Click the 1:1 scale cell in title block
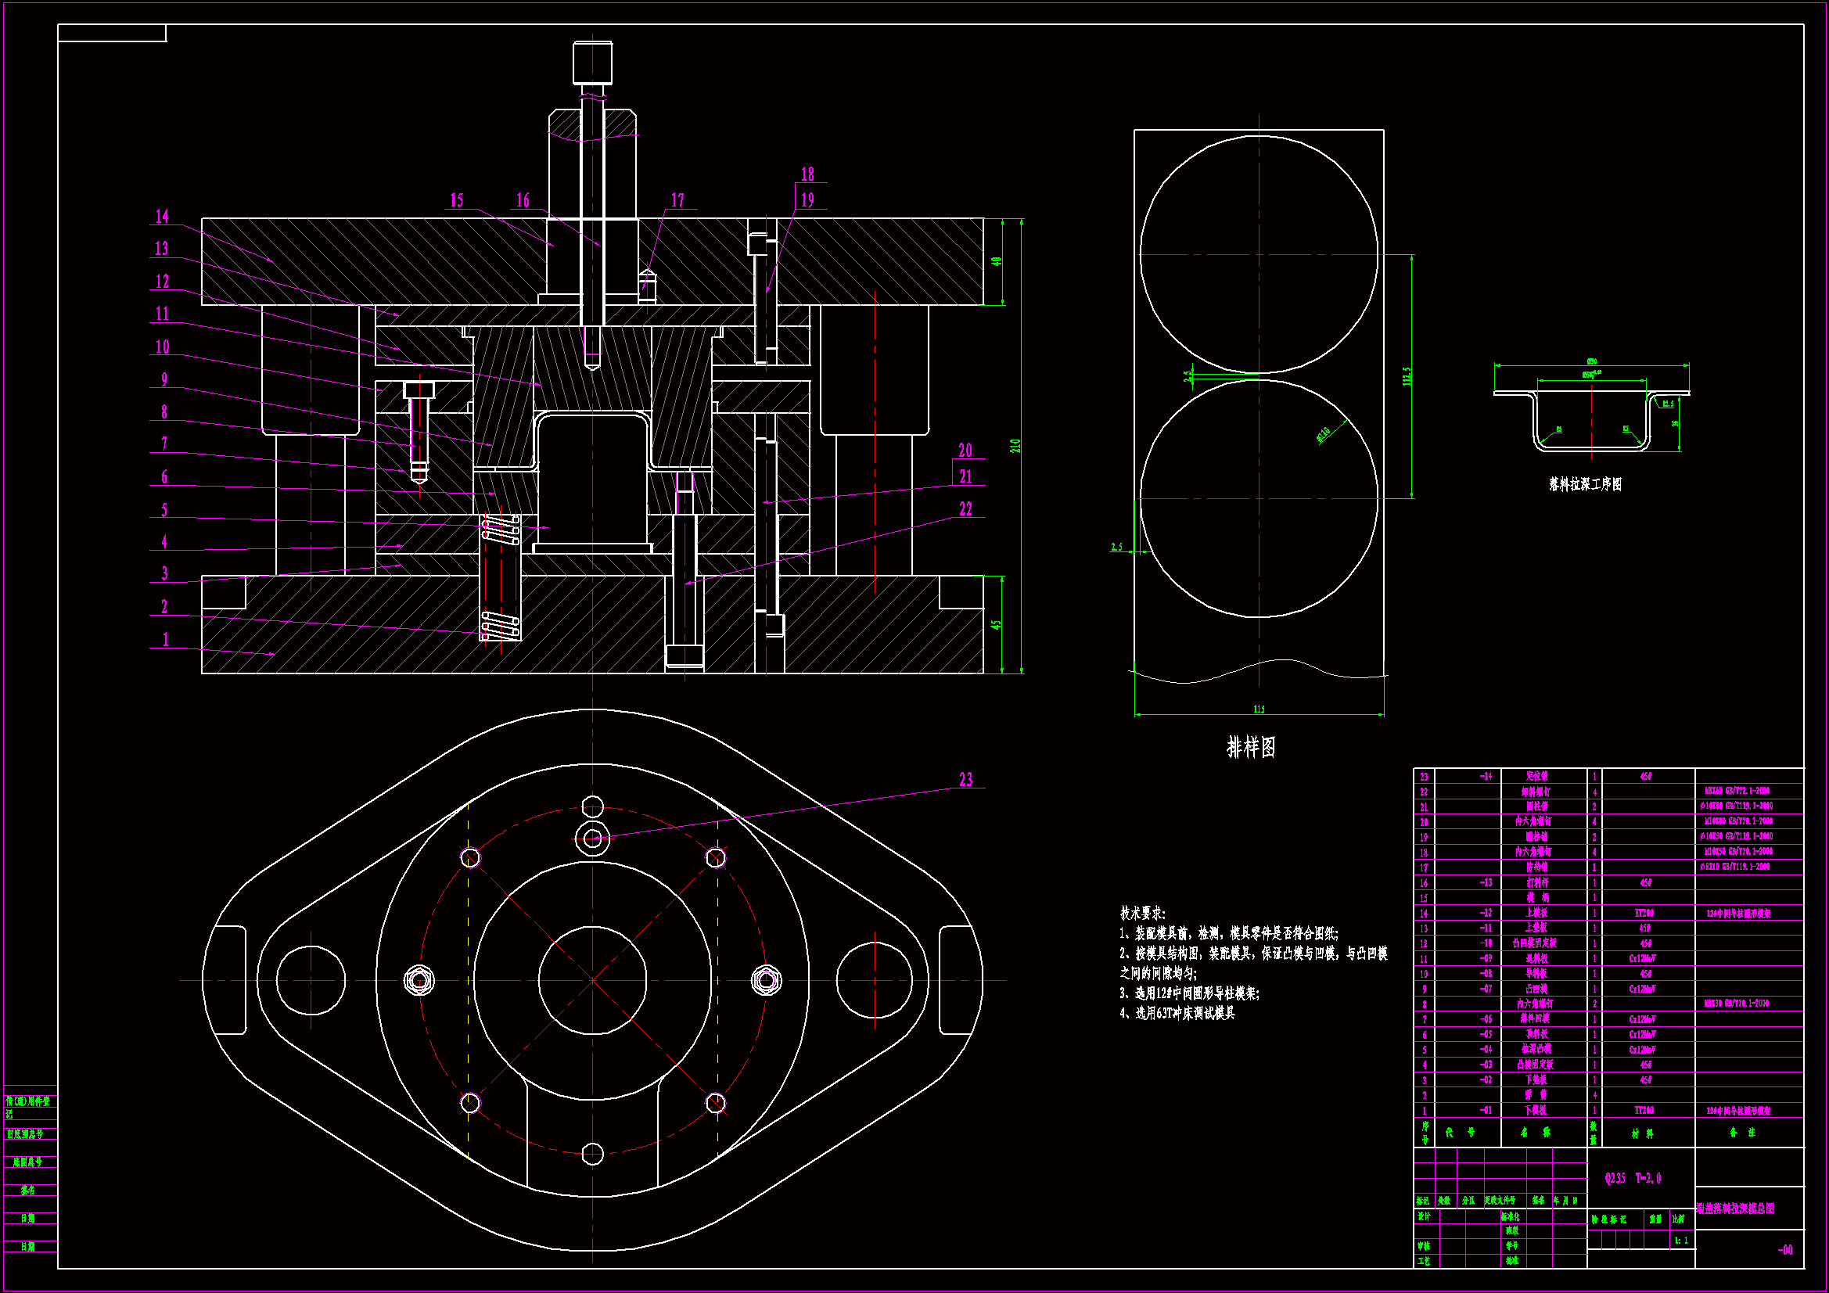Image resolution: width=1829 pixels, height=1293 pixels. (1681, 1241)
